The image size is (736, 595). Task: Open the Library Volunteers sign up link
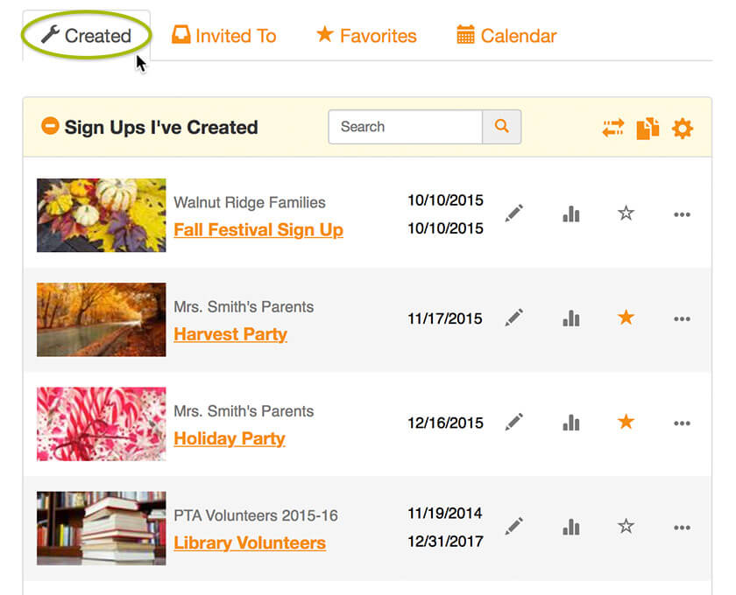pyautogui.click(x=250, y=543)
